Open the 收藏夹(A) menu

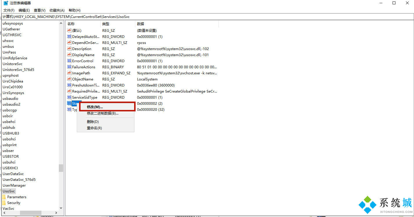pos(57,10)
